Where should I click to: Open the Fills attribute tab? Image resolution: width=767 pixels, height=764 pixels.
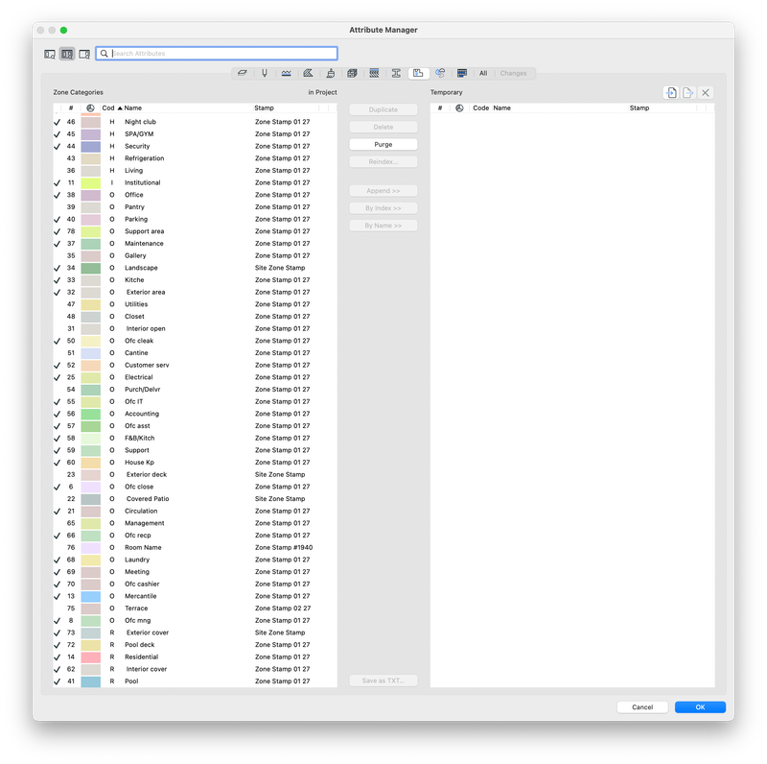308,74
